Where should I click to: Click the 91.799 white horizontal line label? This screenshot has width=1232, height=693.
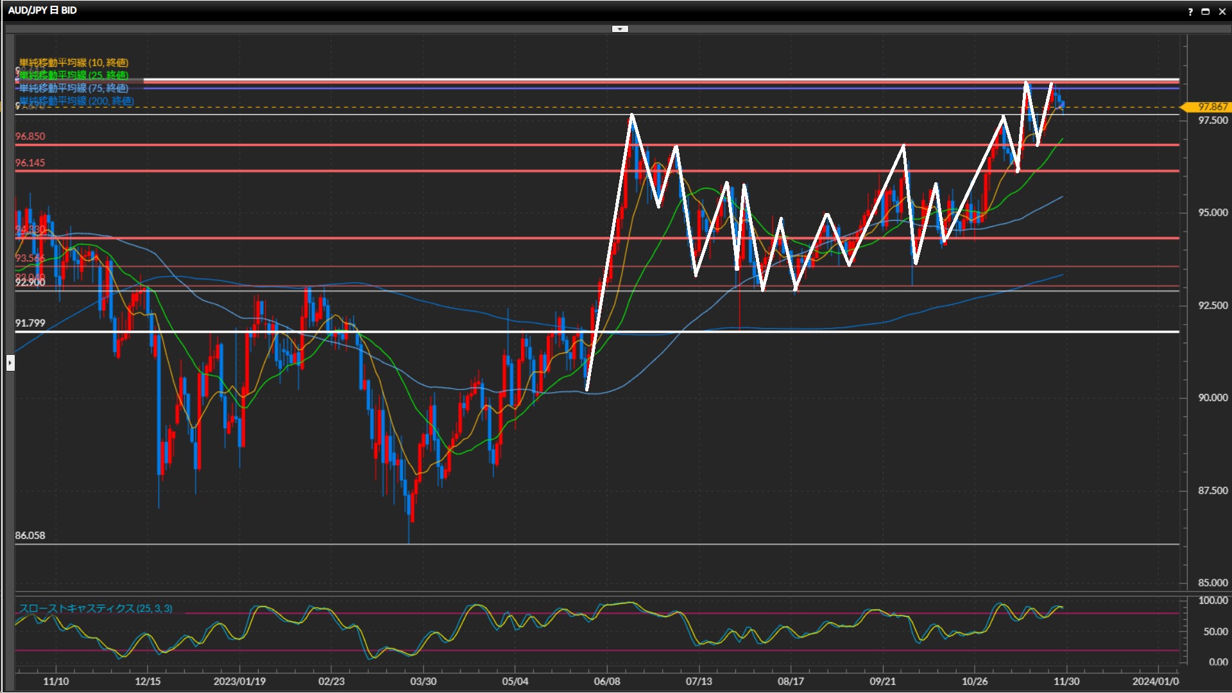click(x=30, y=323)
